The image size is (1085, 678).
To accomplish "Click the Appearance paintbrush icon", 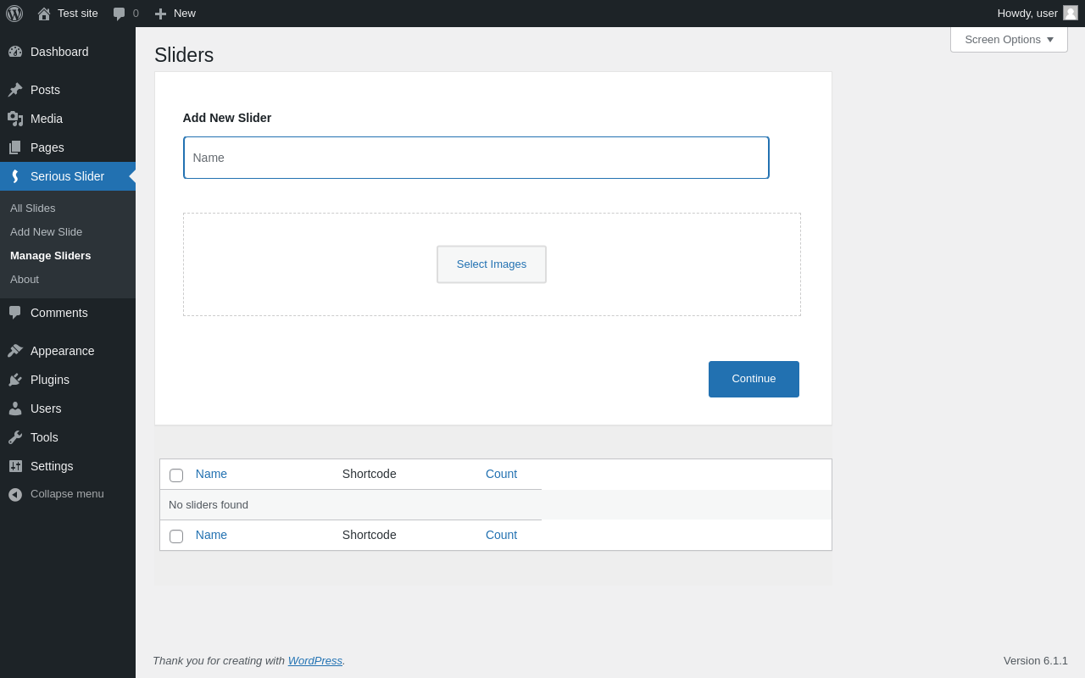I will [15, 351].
